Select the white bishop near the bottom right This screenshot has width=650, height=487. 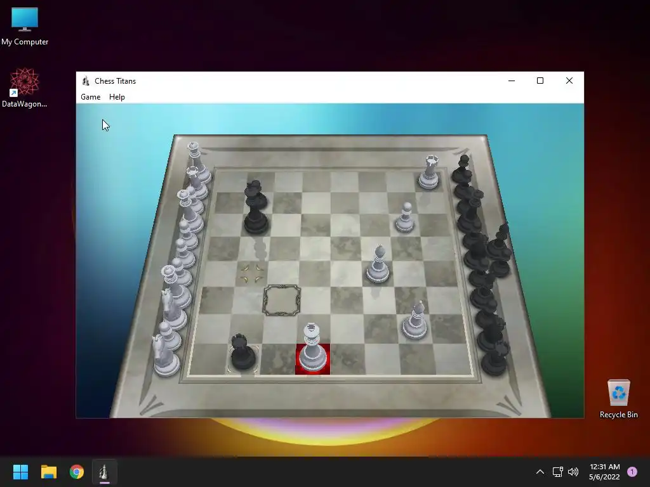pos(415,320)
